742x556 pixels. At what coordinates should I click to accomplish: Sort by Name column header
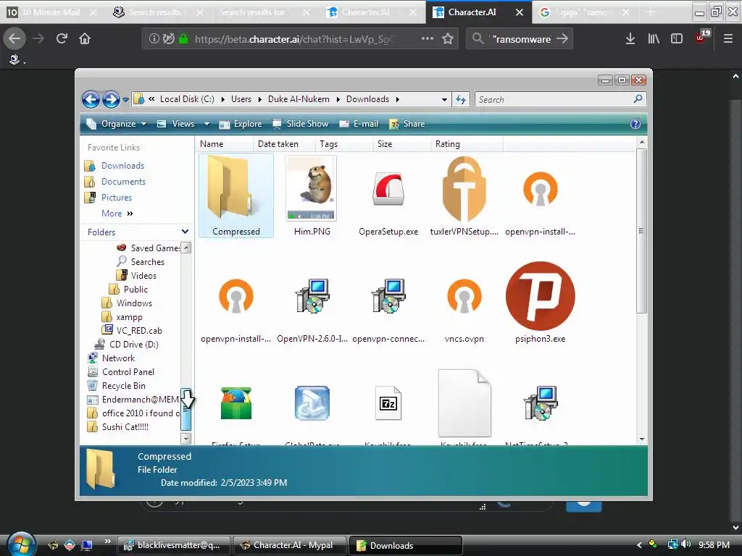click(224, 144)
